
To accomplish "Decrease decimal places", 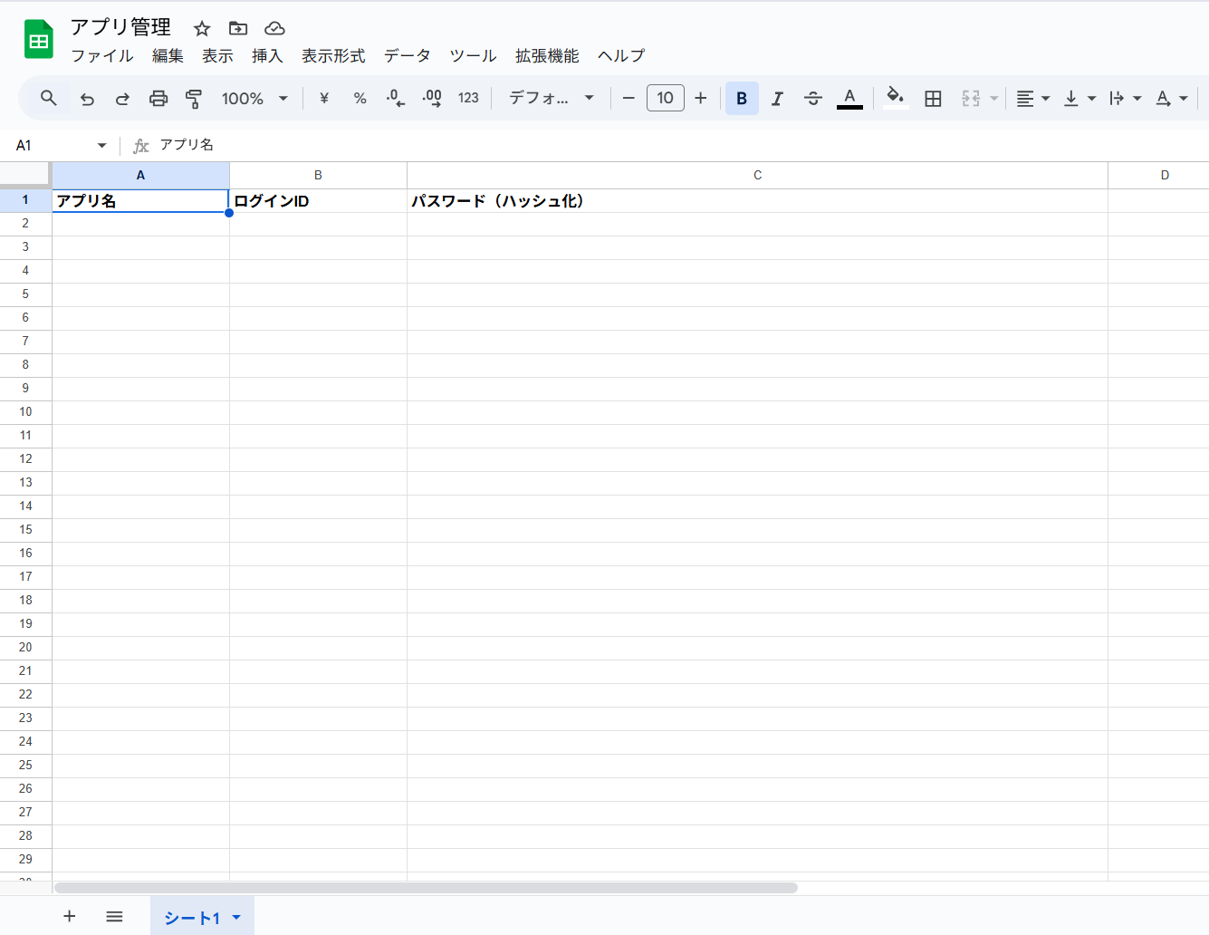I will 396,98.
